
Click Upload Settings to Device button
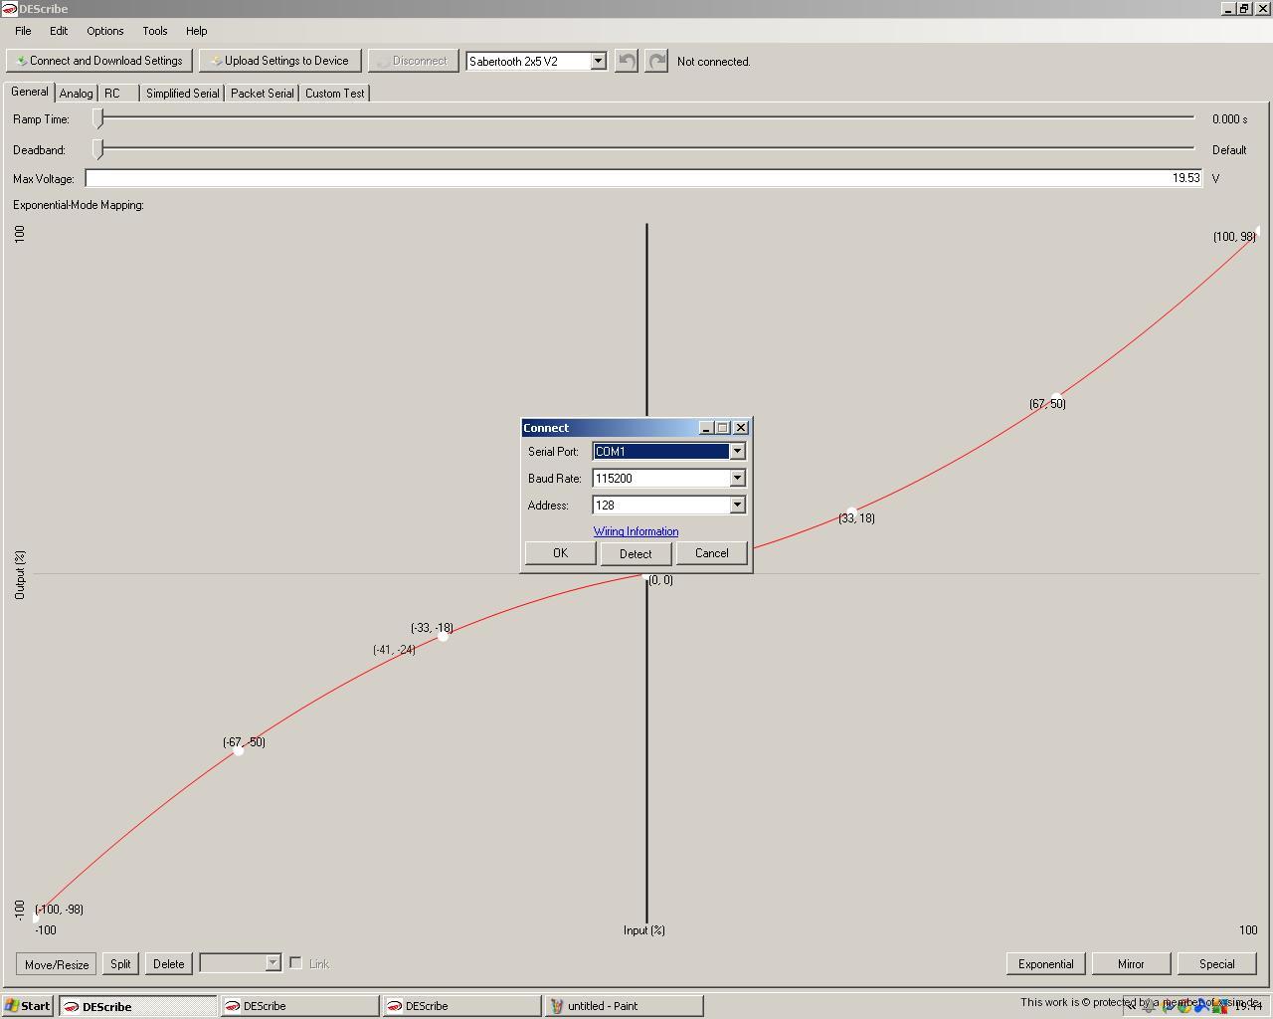point(279,61)
